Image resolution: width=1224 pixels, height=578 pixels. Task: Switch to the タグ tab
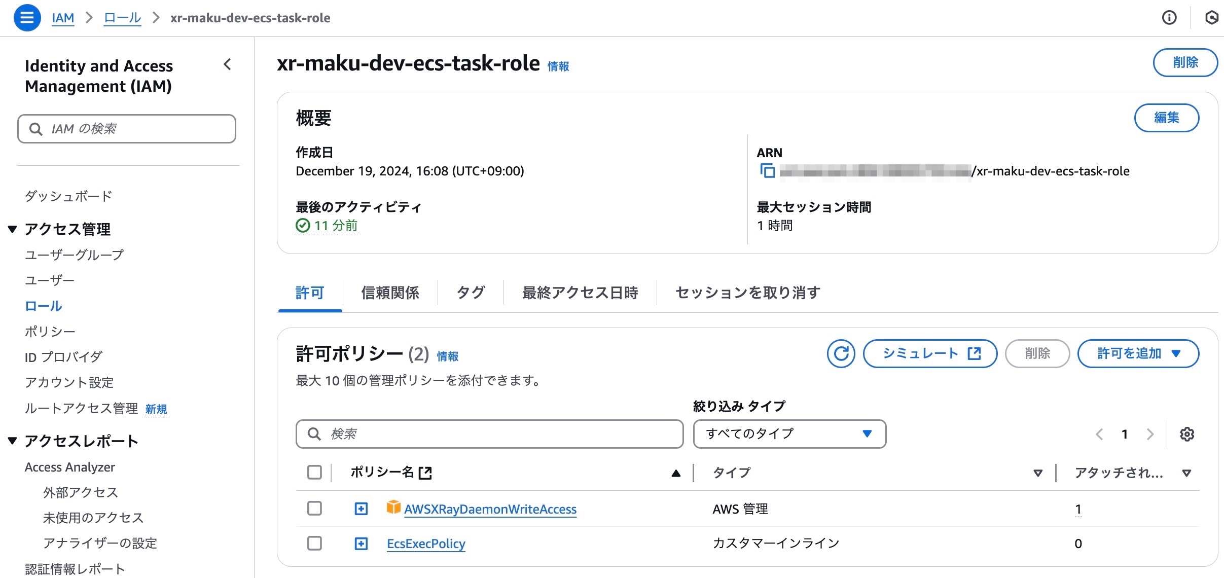pyautogui.click(x=471, y=293)
